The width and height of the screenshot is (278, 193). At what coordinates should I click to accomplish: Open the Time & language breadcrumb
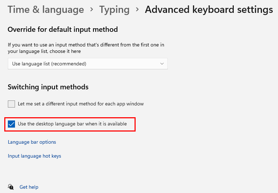tap(46, 9)
